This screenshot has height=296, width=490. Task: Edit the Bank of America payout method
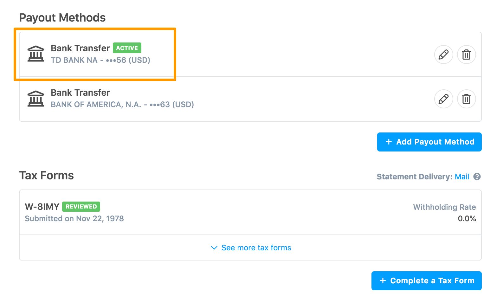[x=443, y=99]
